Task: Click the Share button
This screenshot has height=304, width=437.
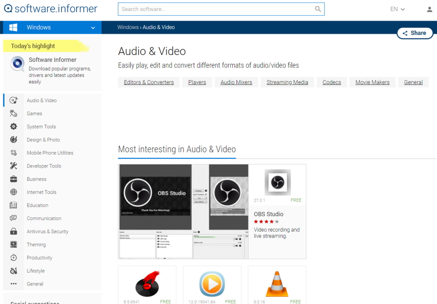Action: click(414, 33)
